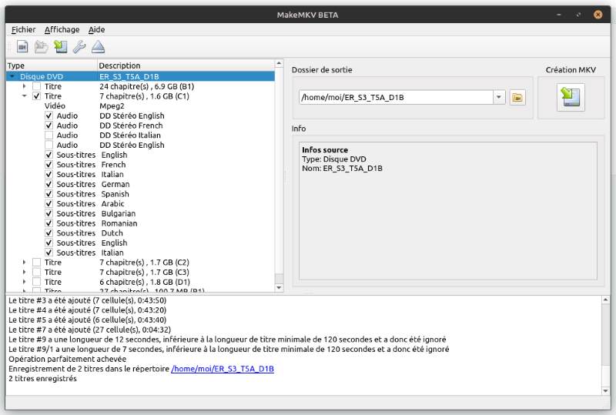616x415 pixels.
Task: Click the open disc folder toolbar icon
Action: pos(41,47)
